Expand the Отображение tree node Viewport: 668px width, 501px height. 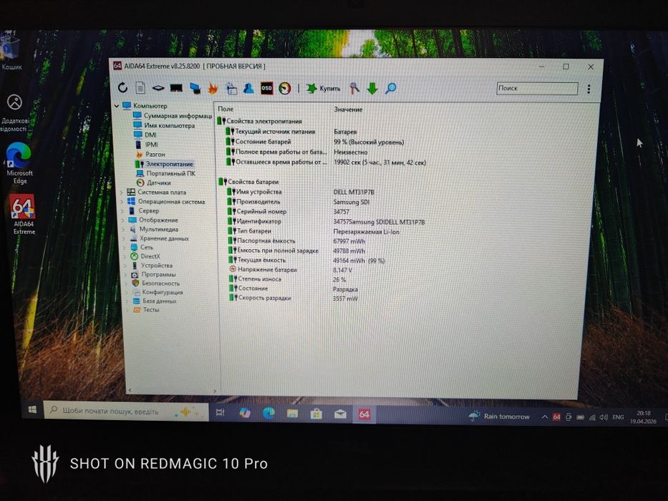pos(123,220)
